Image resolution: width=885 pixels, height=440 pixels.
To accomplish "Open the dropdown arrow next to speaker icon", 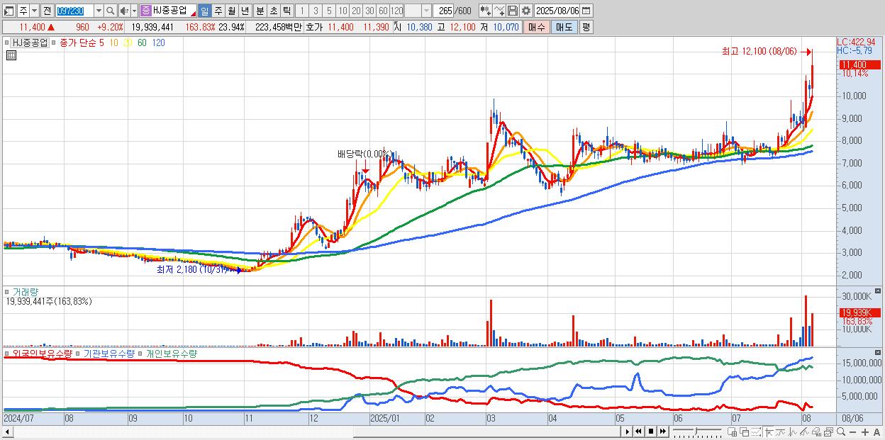I will point(134,11).
